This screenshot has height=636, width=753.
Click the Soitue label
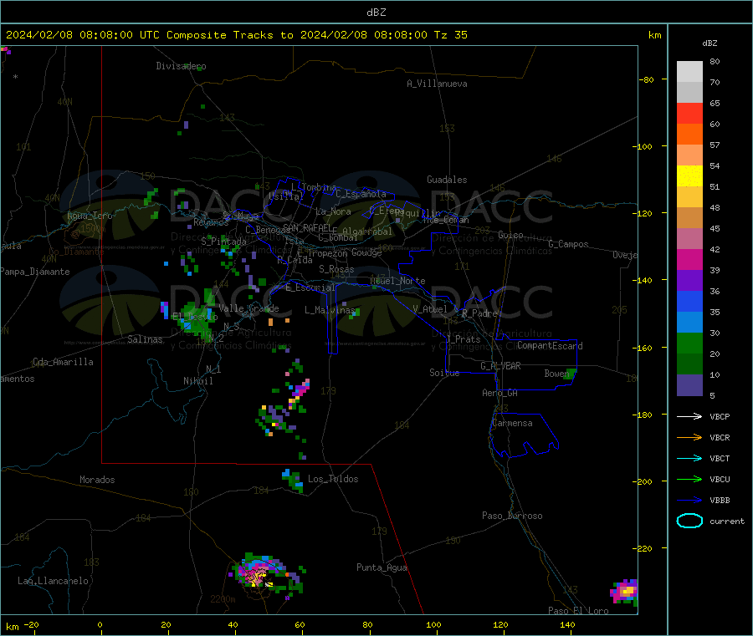444,373
